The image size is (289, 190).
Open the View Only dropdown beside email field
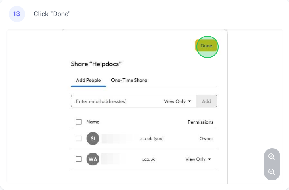[x=178, y=101]
